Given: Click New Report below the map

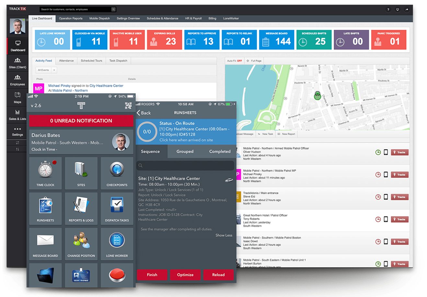Looking at the screenshot, I should point(286,134).
